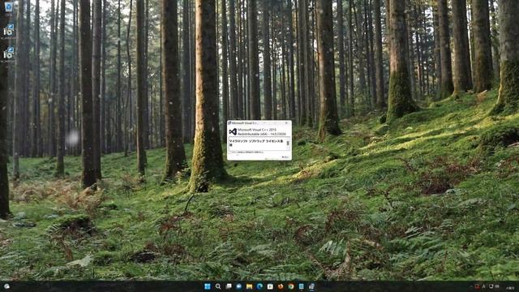The height and width of the screenshot is (292, 519).
Task: Close the Visual C++ installer window
Action: click(x=286, y=122)
